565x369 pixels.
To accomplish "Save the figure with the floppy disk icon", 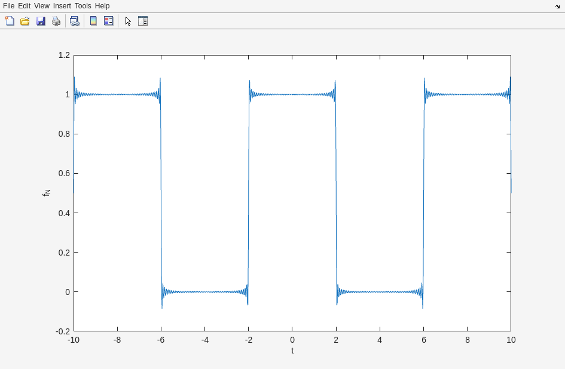I will tap(41, 21).
